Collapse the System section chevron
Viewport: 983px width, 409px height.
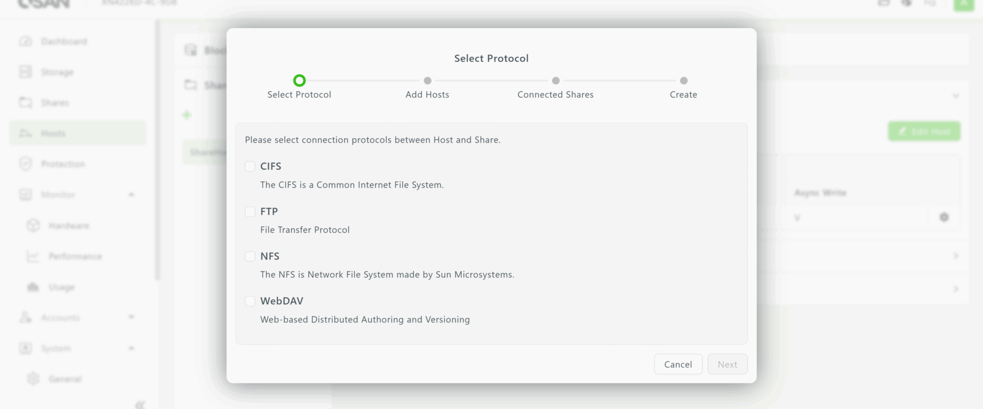(x=132, y=348)
